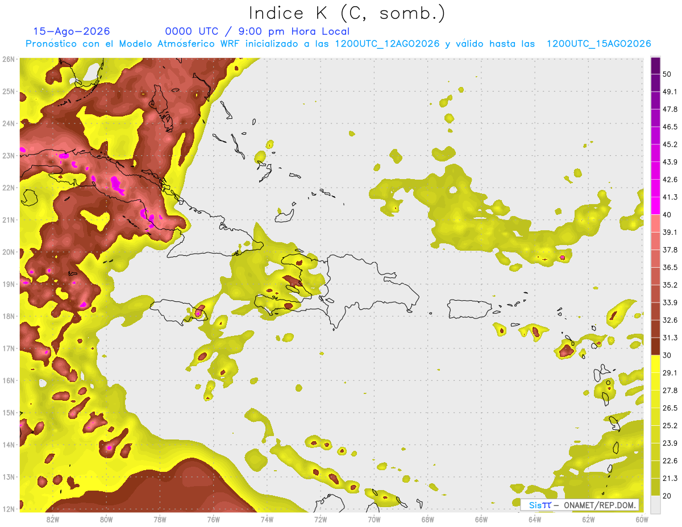The height and width of the screenshot is (527, 682).
Task: Click the colorbar value '46.5'
Action: click(x=670, y=127)
